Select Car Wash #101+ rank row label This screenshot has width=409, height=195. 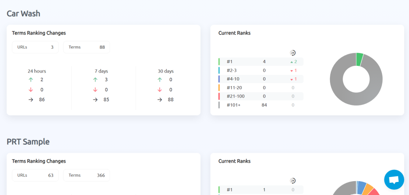(233, 105)
